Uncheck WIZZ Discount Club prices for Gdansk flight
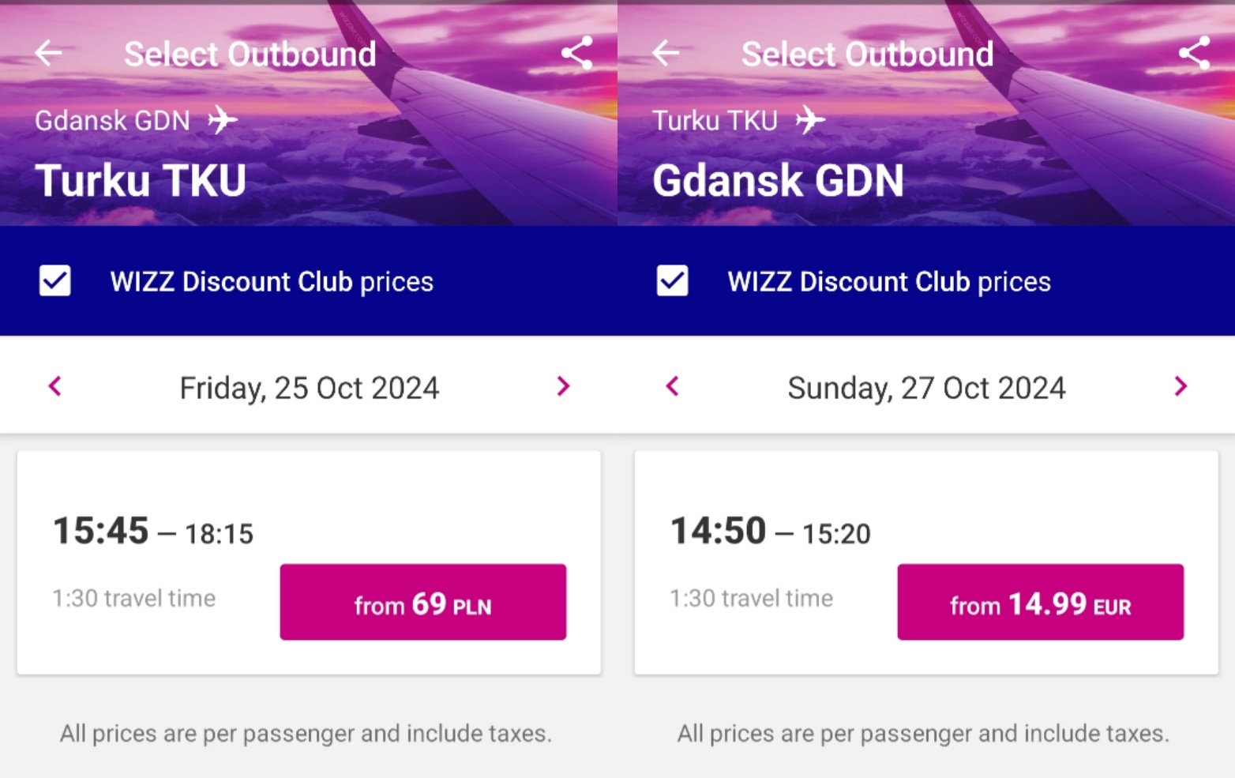 [673, 280]
